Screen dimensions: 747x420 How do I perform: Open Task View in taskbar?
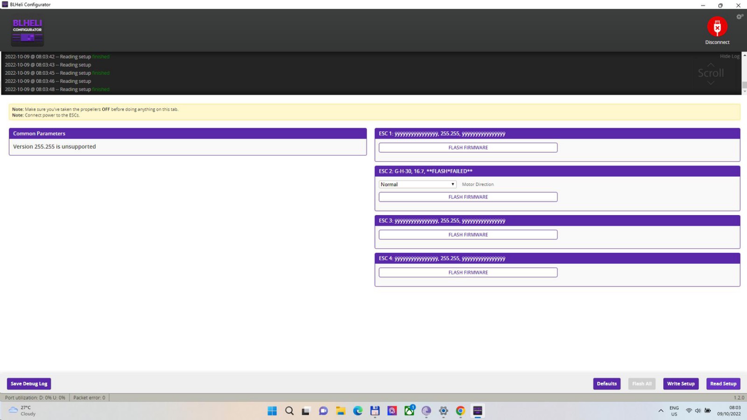tap(306, 411)
